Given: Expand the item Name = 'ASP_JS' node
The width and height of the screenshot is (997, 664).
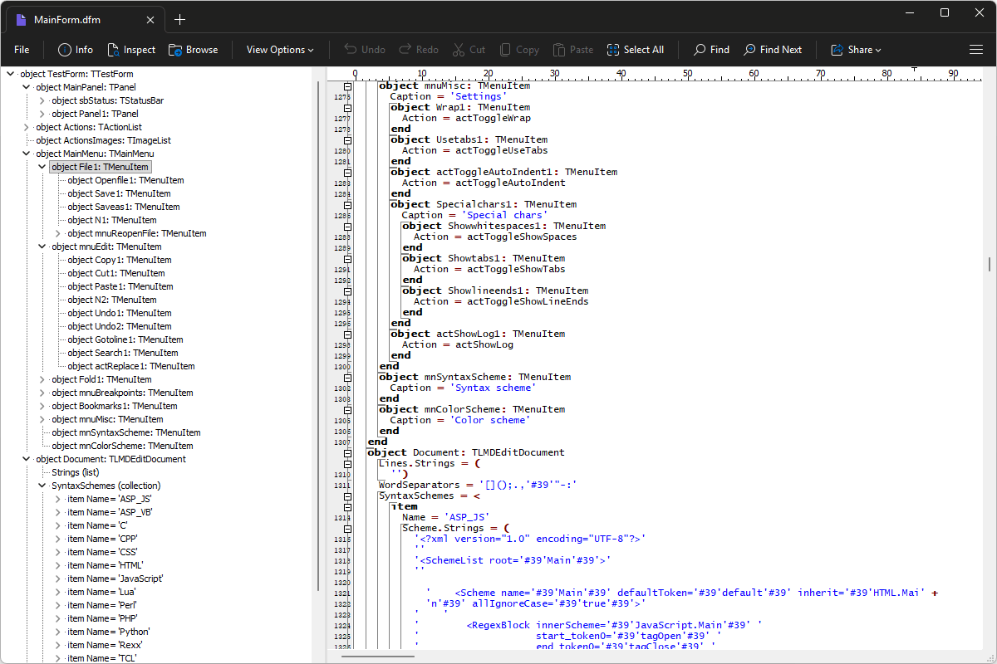Looking at the screenshot, I should 58,499.
